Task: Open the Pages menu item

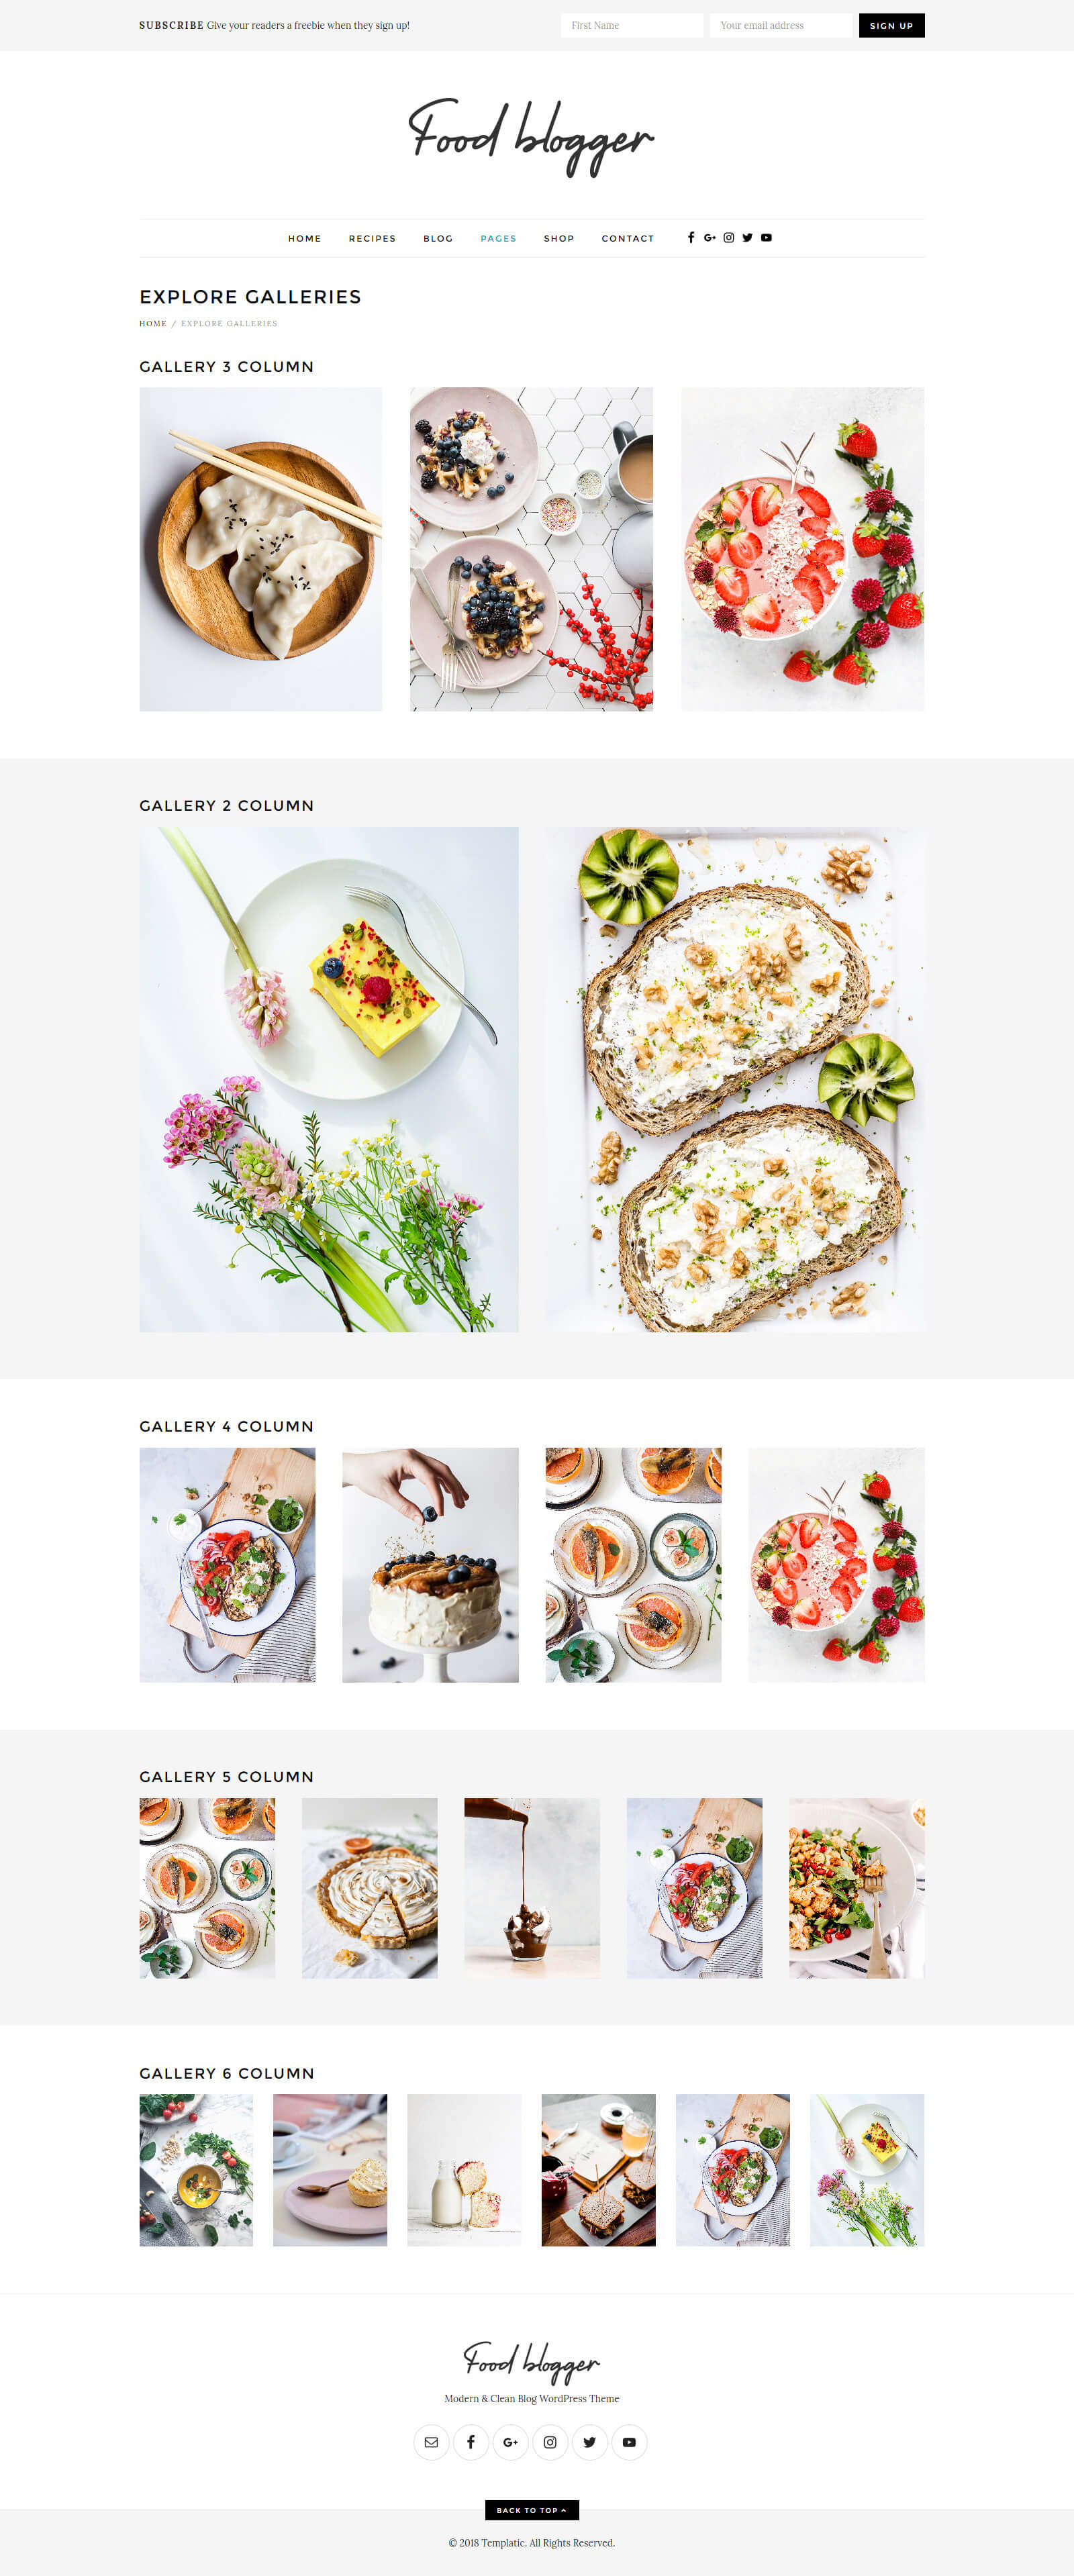Action: point(498,239)
